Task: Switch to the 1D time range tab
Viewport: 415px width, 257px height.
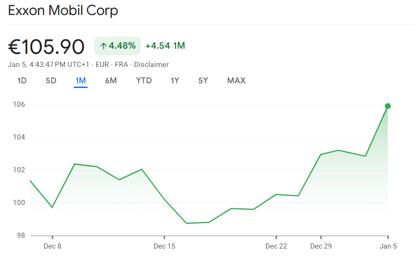Action: click(x=22, y=81)
